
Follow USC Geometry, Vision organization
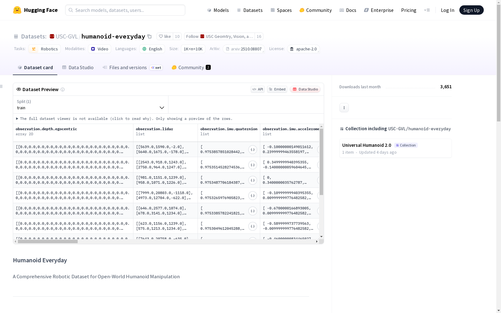[220, 37]
